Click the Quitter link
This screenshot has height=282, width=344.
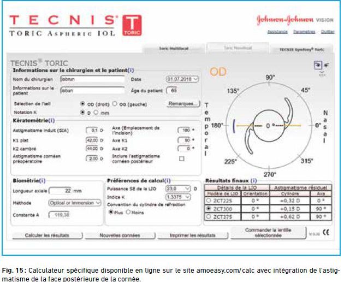tap(327, 32)
